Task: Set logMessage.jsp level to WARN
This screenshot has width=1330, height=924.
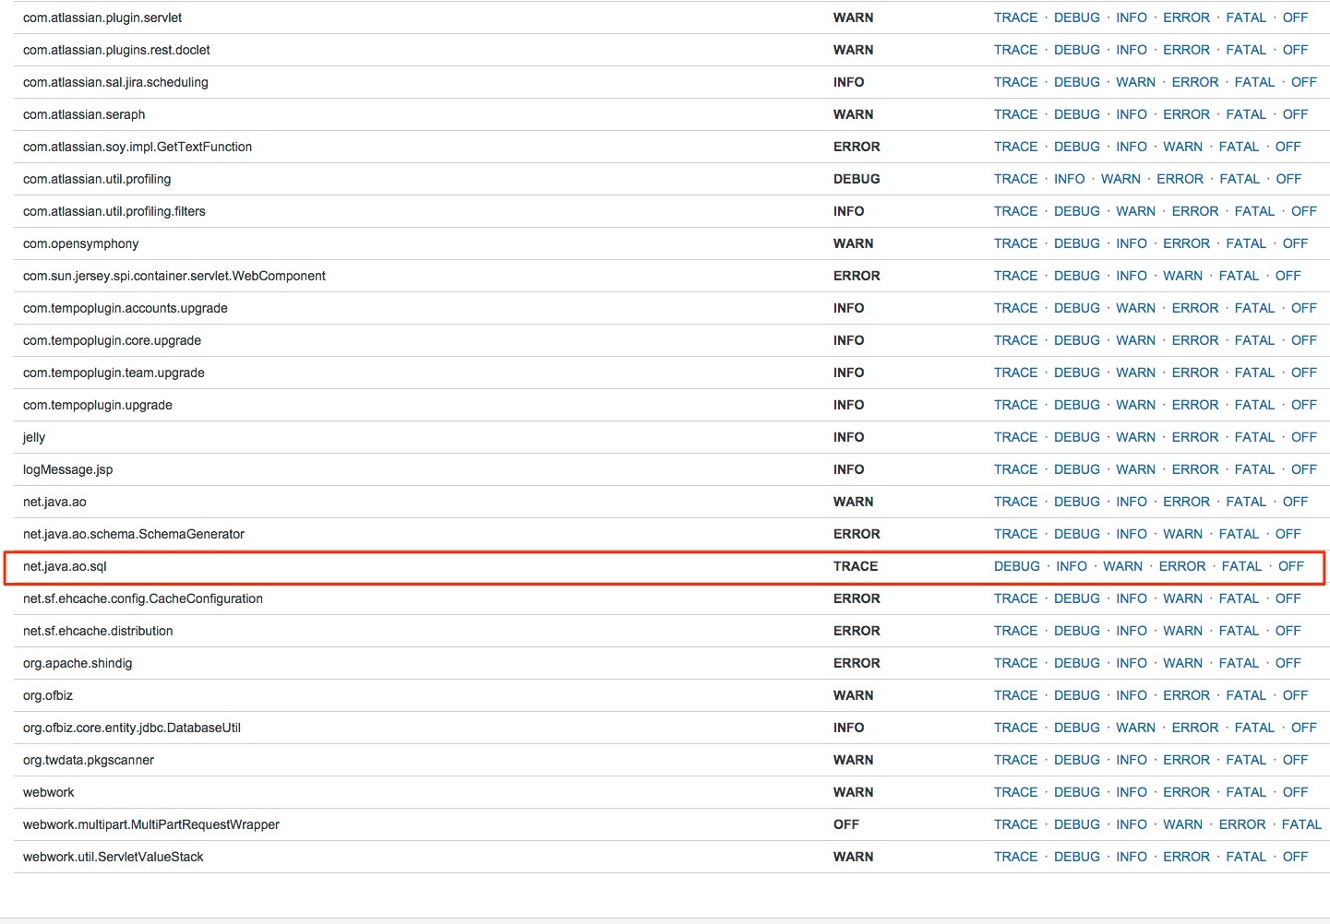Action: (x=1135, y=469)
